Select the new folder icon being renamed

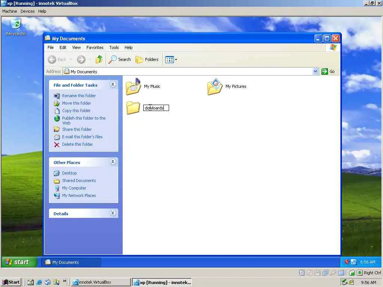point(133,108)
